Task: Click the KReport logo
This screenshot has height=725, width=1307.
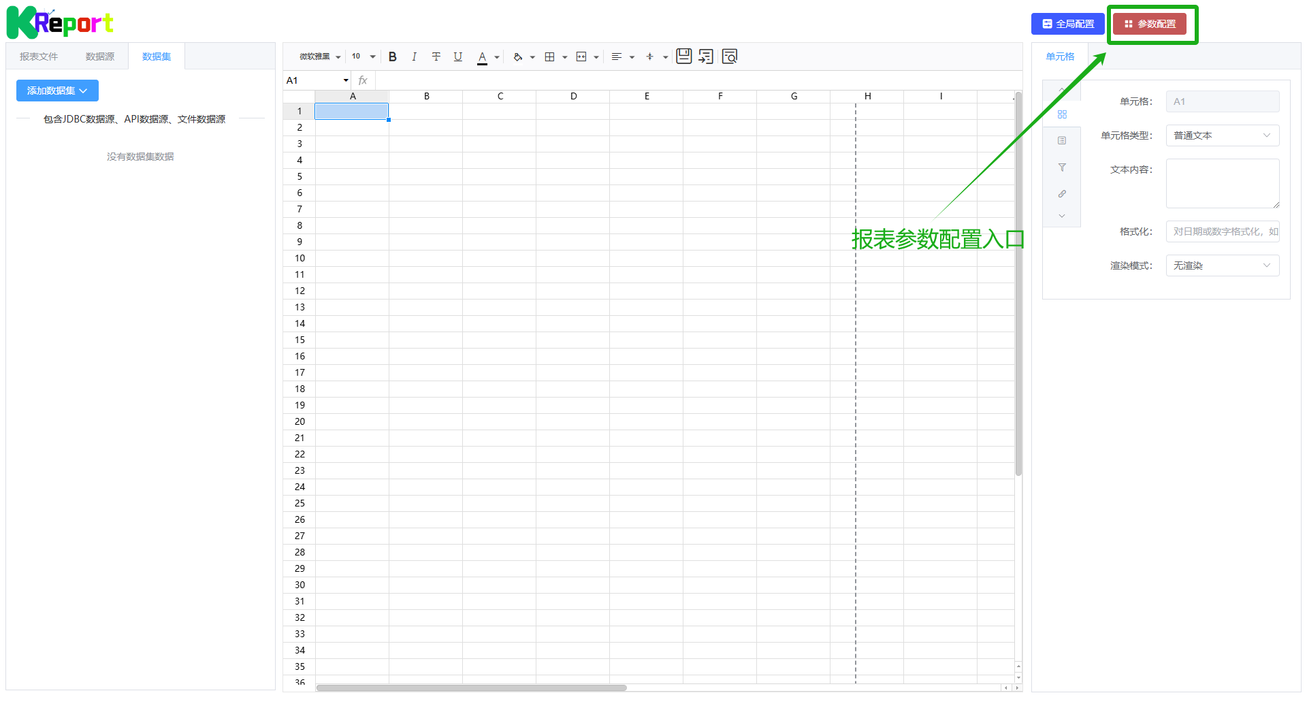Action: pyautogui.click(x=60, y=22)
